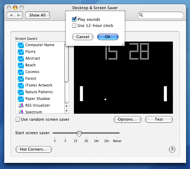The image size is (190, 169).
Task: Click the sheet's resize grip handle
Action: coord(123,44)
